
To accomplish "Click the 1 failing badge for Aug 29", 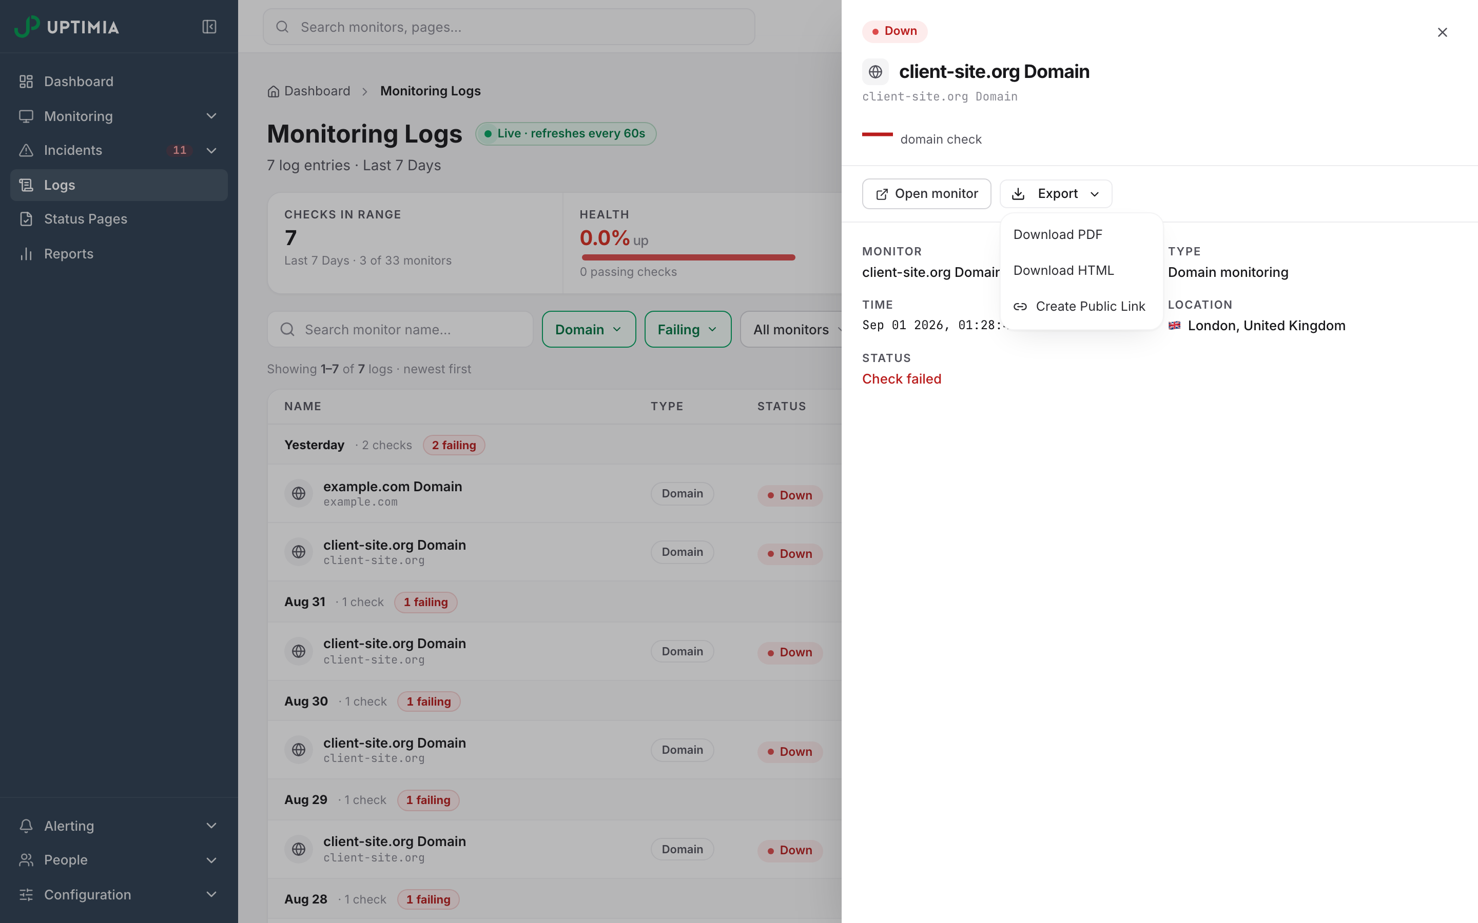I will pyautogui.click(x=428, y=800).
